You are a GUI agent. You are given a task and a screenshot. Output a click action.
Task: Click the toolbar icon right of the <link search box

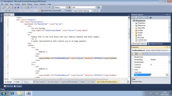(99, 7)
